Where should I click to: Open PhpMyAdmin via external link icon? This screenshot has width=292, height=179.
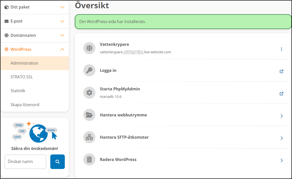(x=281, y=94)
